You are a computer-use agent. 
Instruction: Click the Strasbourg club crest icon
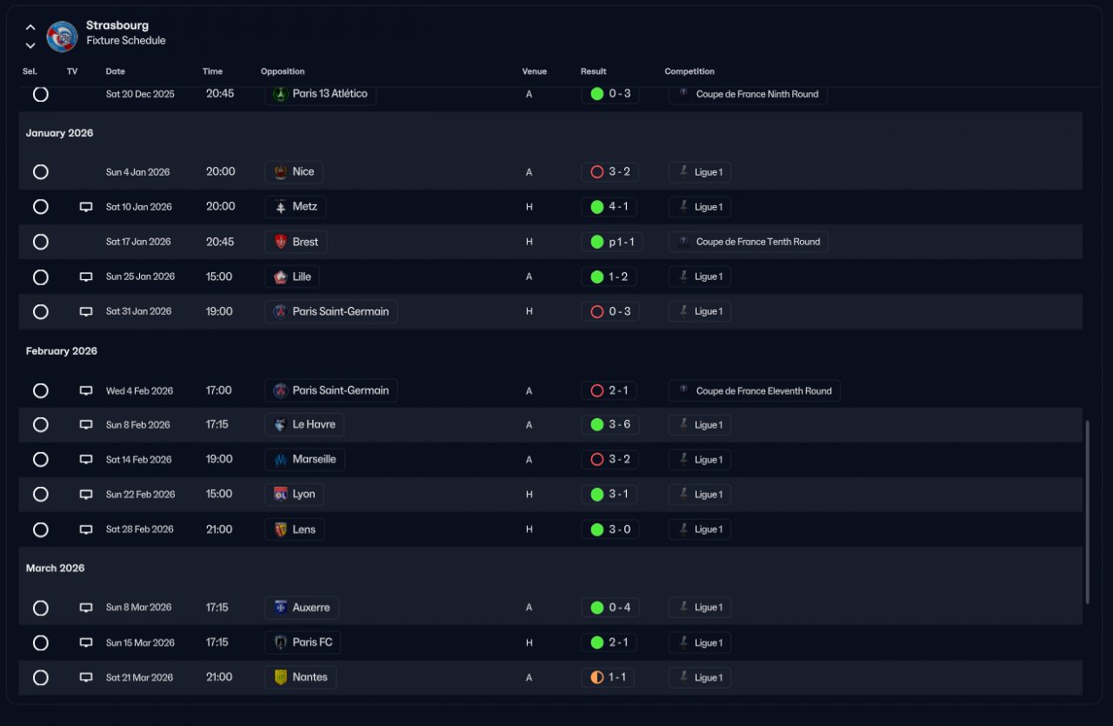click(62, 37)
